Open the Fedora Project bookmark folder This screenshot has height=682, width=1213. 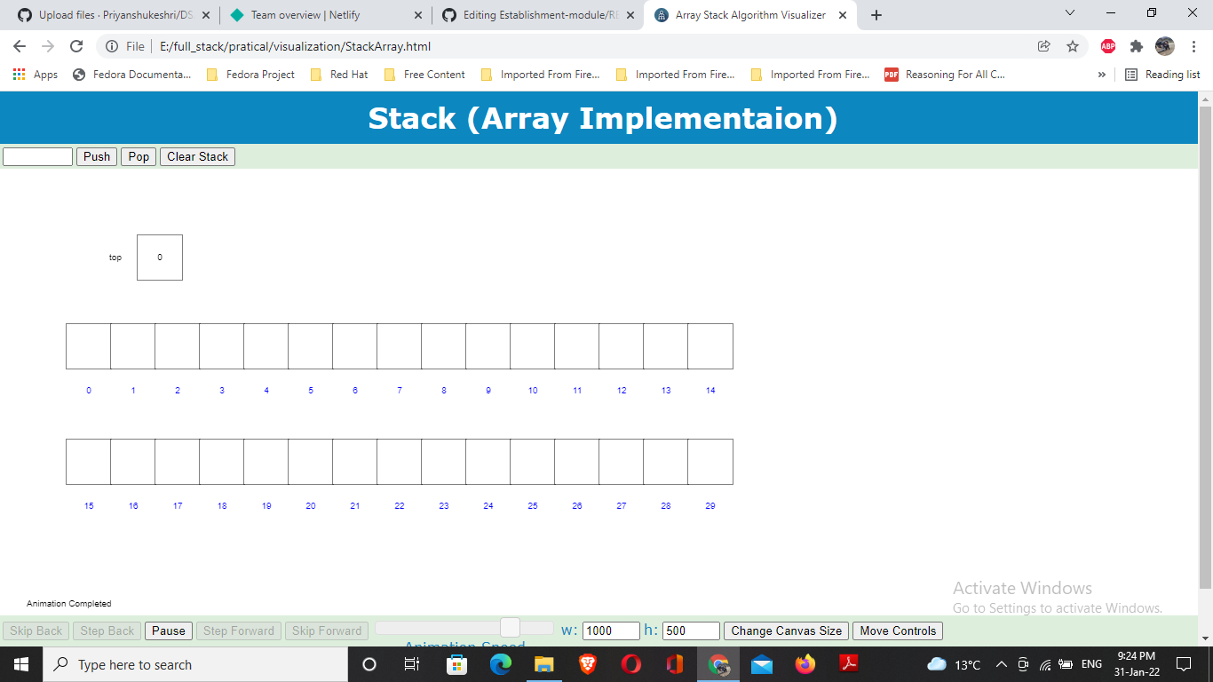(x=250, y=75)
